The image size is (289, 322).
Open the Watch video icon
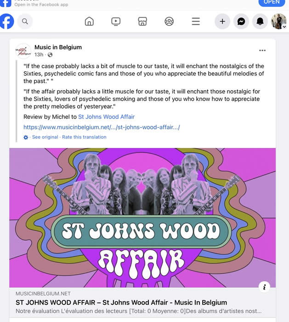tap(116, 21)
